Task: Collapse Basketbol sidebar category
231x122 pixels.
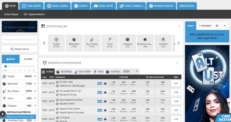Action: pyautogui.click(x=35, y=84)
